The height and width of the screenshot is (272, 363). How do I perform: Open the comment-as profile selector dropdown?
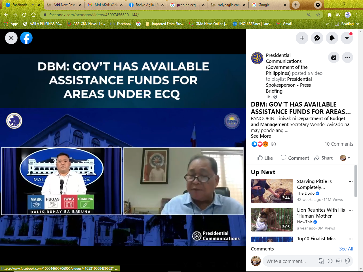[345, 158]
